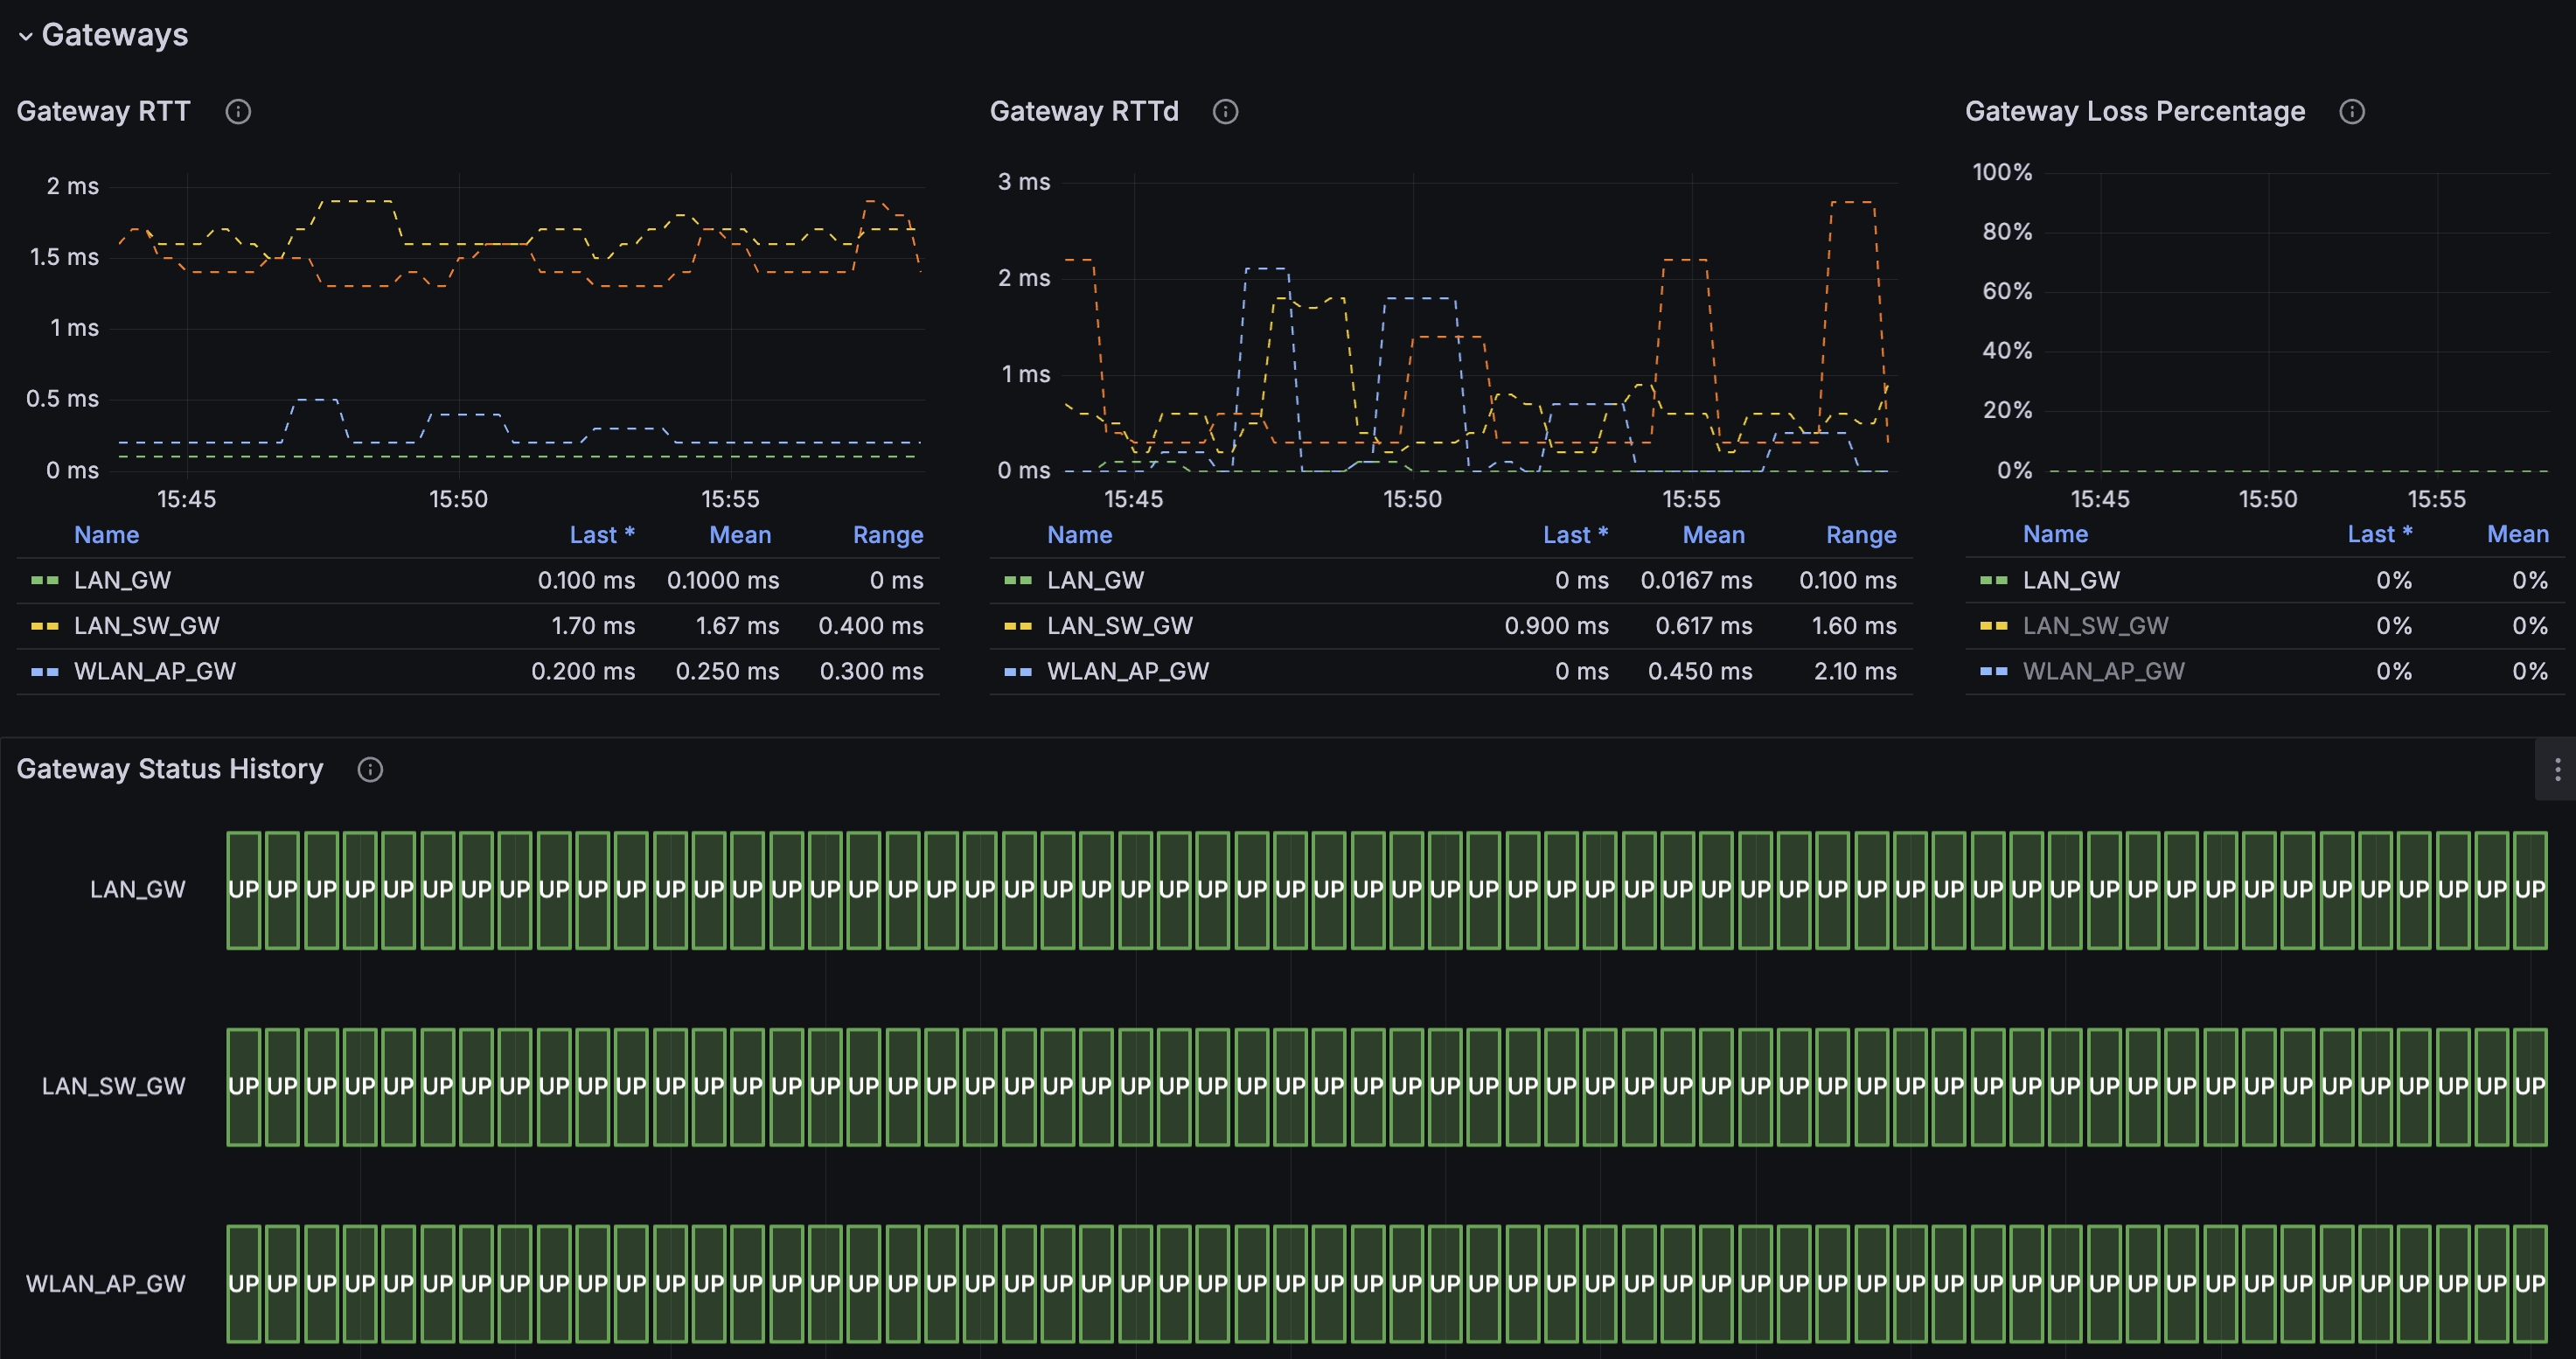Click Gateway RTT panel title
2576x1359 pixels.
[x=103, y=111]
